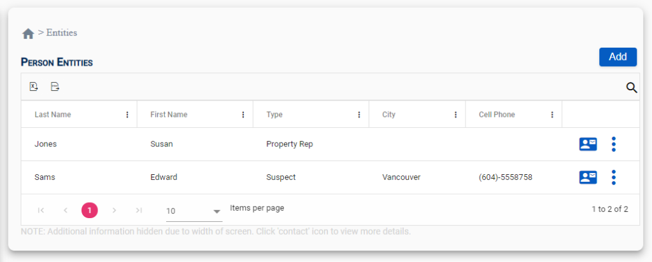The height and width of the screenshot is (262, 652).
Task: Open First Name column menu
Action: (243, 114)
